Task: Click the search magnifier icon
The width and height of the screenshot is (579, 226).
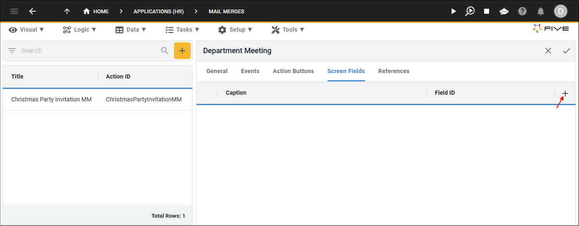Action: 165,51
